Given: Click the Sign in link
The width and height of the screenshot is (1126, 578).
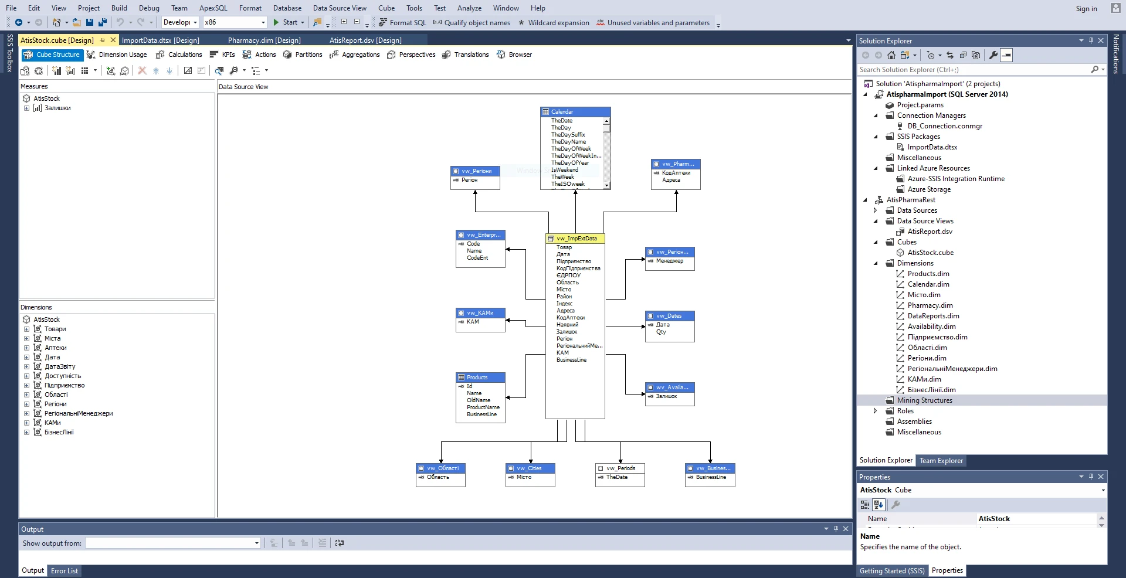Looking at the screenshot, I should click(1086, 8).
